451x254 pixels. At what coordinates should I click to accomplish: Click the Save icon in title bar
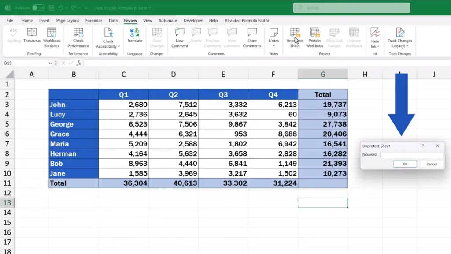click(x=53, y=8)
